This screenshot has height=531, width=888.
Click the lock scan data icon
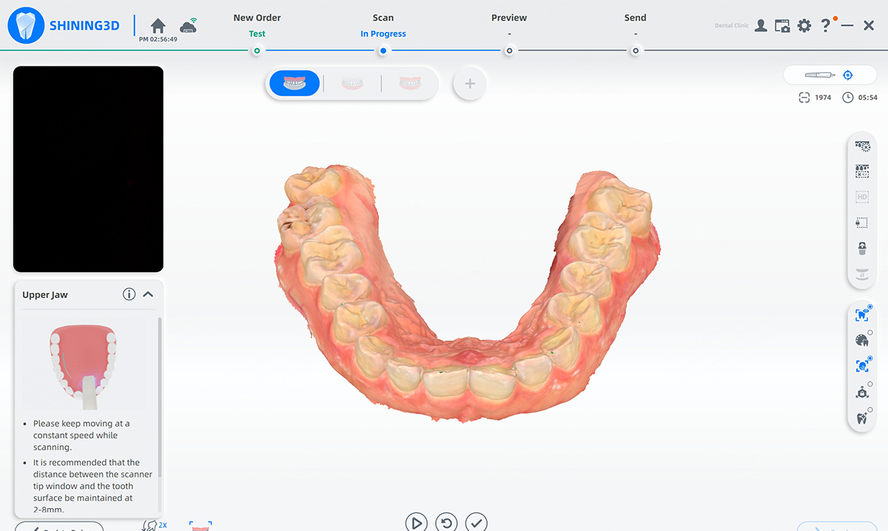[862, 248]
